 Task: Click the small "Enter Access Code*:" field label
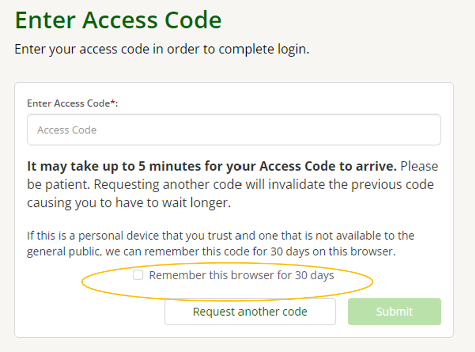click(67, 103)
